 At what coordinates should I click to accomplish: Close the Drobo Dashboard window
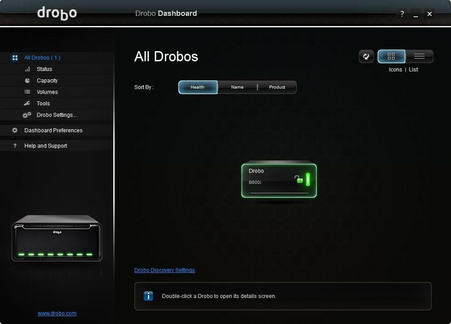[429, 14]
